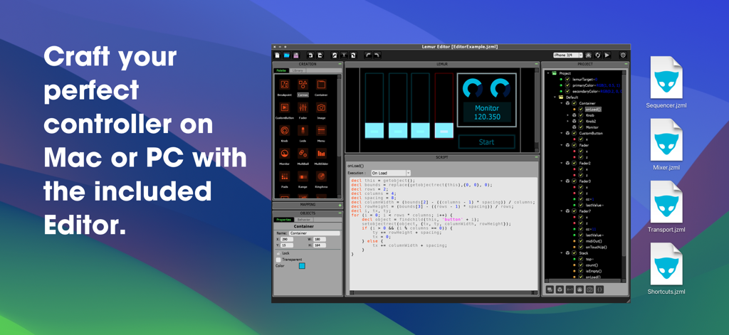Uncheck the primaryColor checkbox in Project tree
Viewport: 729px width, 335px height.
point(567,85)
